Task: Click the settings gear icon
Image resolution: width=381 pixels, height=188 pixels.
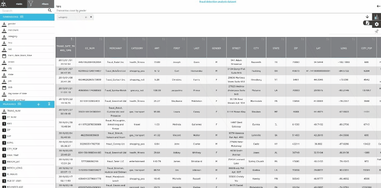Action: (x=376, y=24)
